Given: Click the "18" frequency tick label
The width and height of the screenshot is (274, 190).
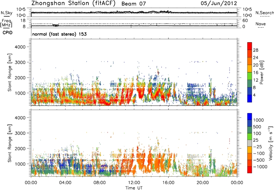Looking at the screenshot, I should point(23,20).
